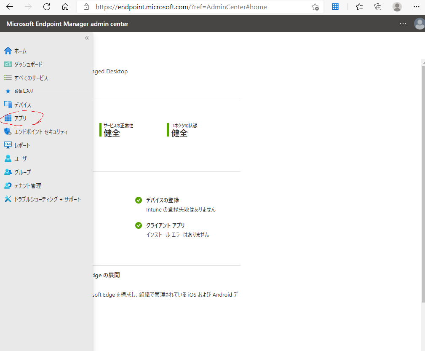Image resolution: width=425 pixels, height=351 pixels.
Task: Click the browser Back arrow
Action: click(10, 7)
